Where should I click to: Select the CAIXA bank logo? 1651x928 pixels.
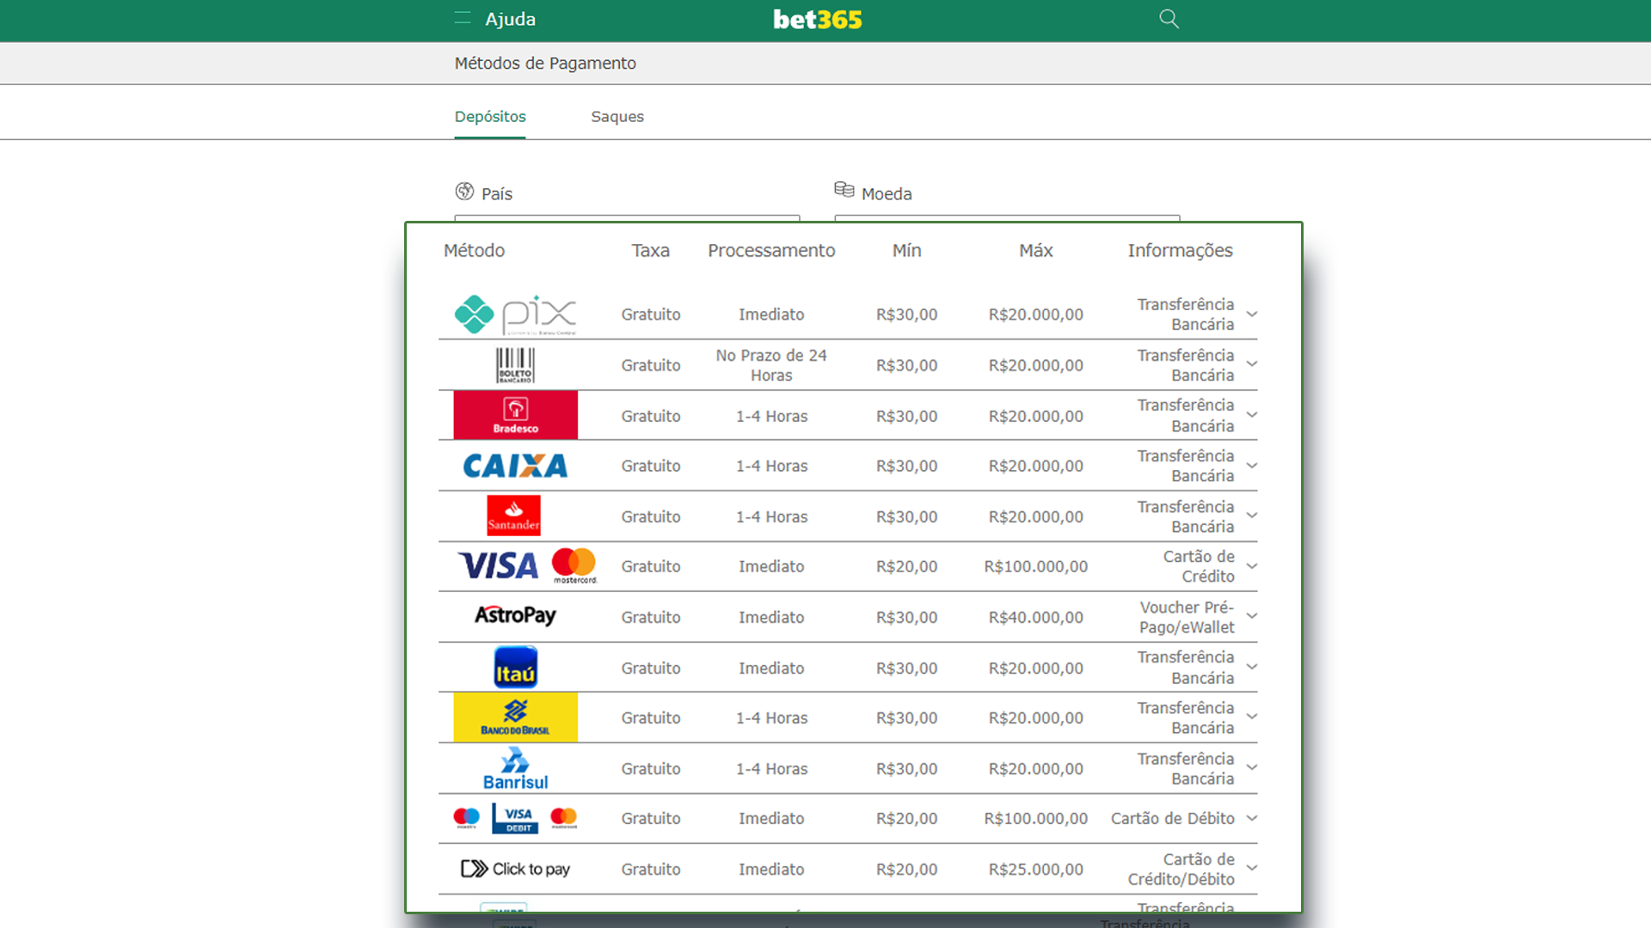click(x=515, y=466)
